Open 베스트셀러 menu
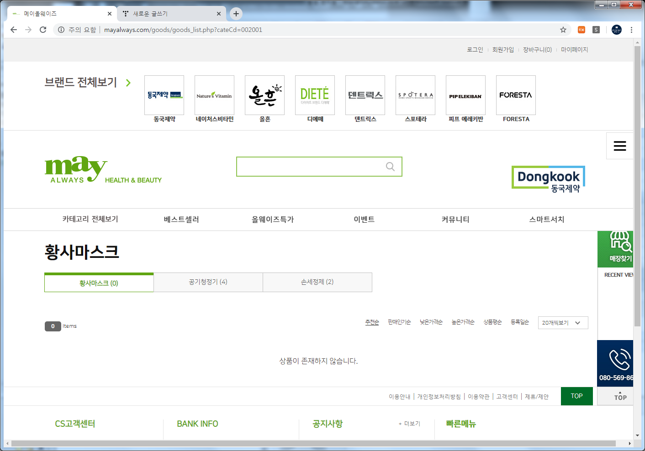 pos(181,219)
